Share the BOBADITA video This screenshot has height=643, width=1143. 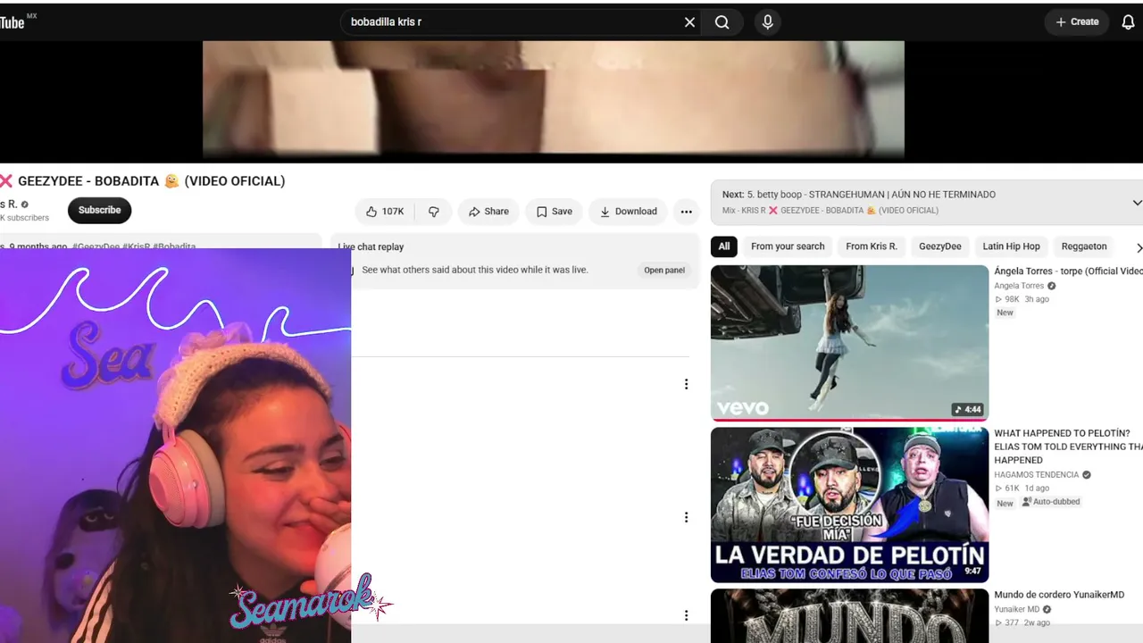tap(488, 212)
